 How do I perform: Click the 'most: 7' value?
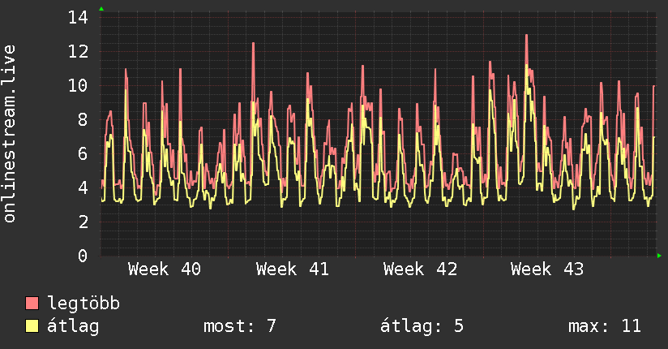tap(240, 326)
